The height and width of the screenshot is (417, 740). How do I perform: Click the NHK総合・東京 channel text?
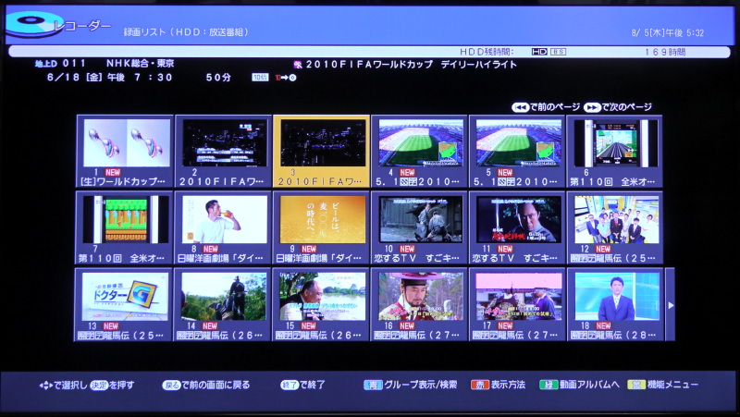141,63
